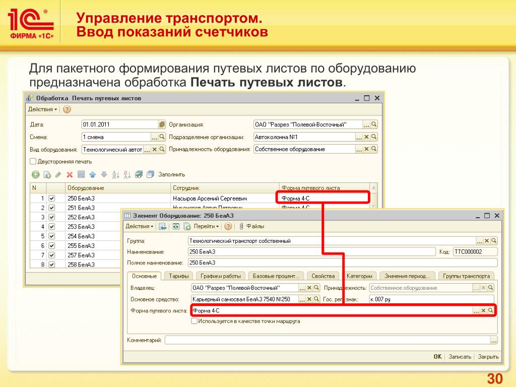Open the Действия menu in the Элемент Оборудование window
The image size is (516, 387).
click(x=140, y=226)
